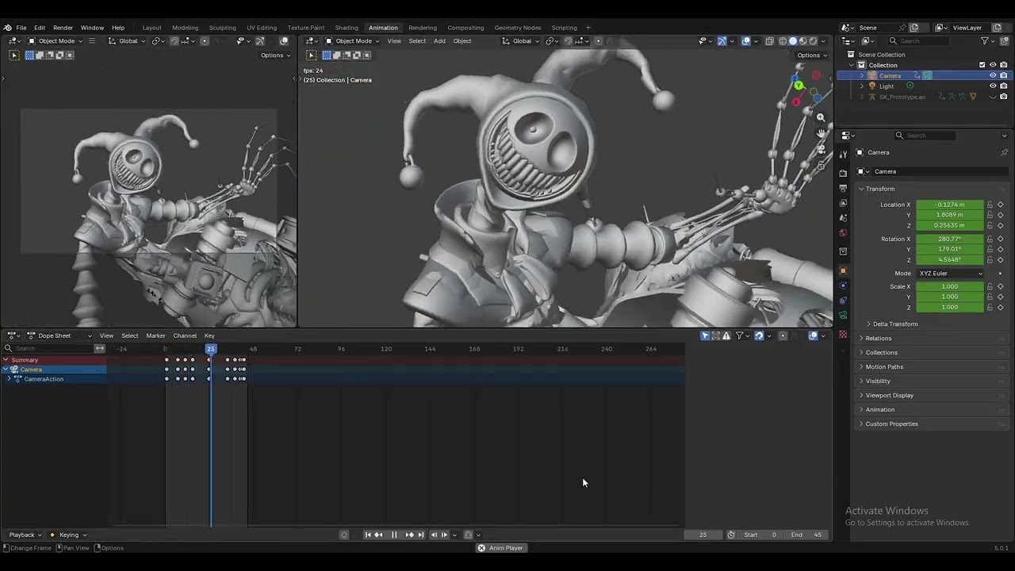Open the Dope Sheet mode dropdown
This screenshot has width=1015, height=571.
59,335
